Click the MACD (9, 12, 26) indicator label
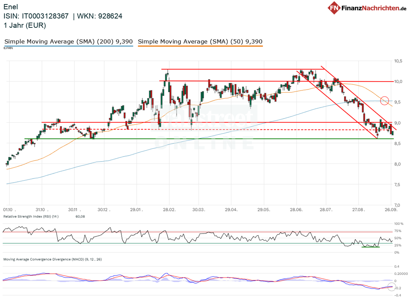The image size is (408, 300). pos(52,259)
